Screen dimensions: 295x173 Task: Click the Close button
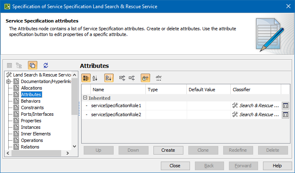pos(175,166)
